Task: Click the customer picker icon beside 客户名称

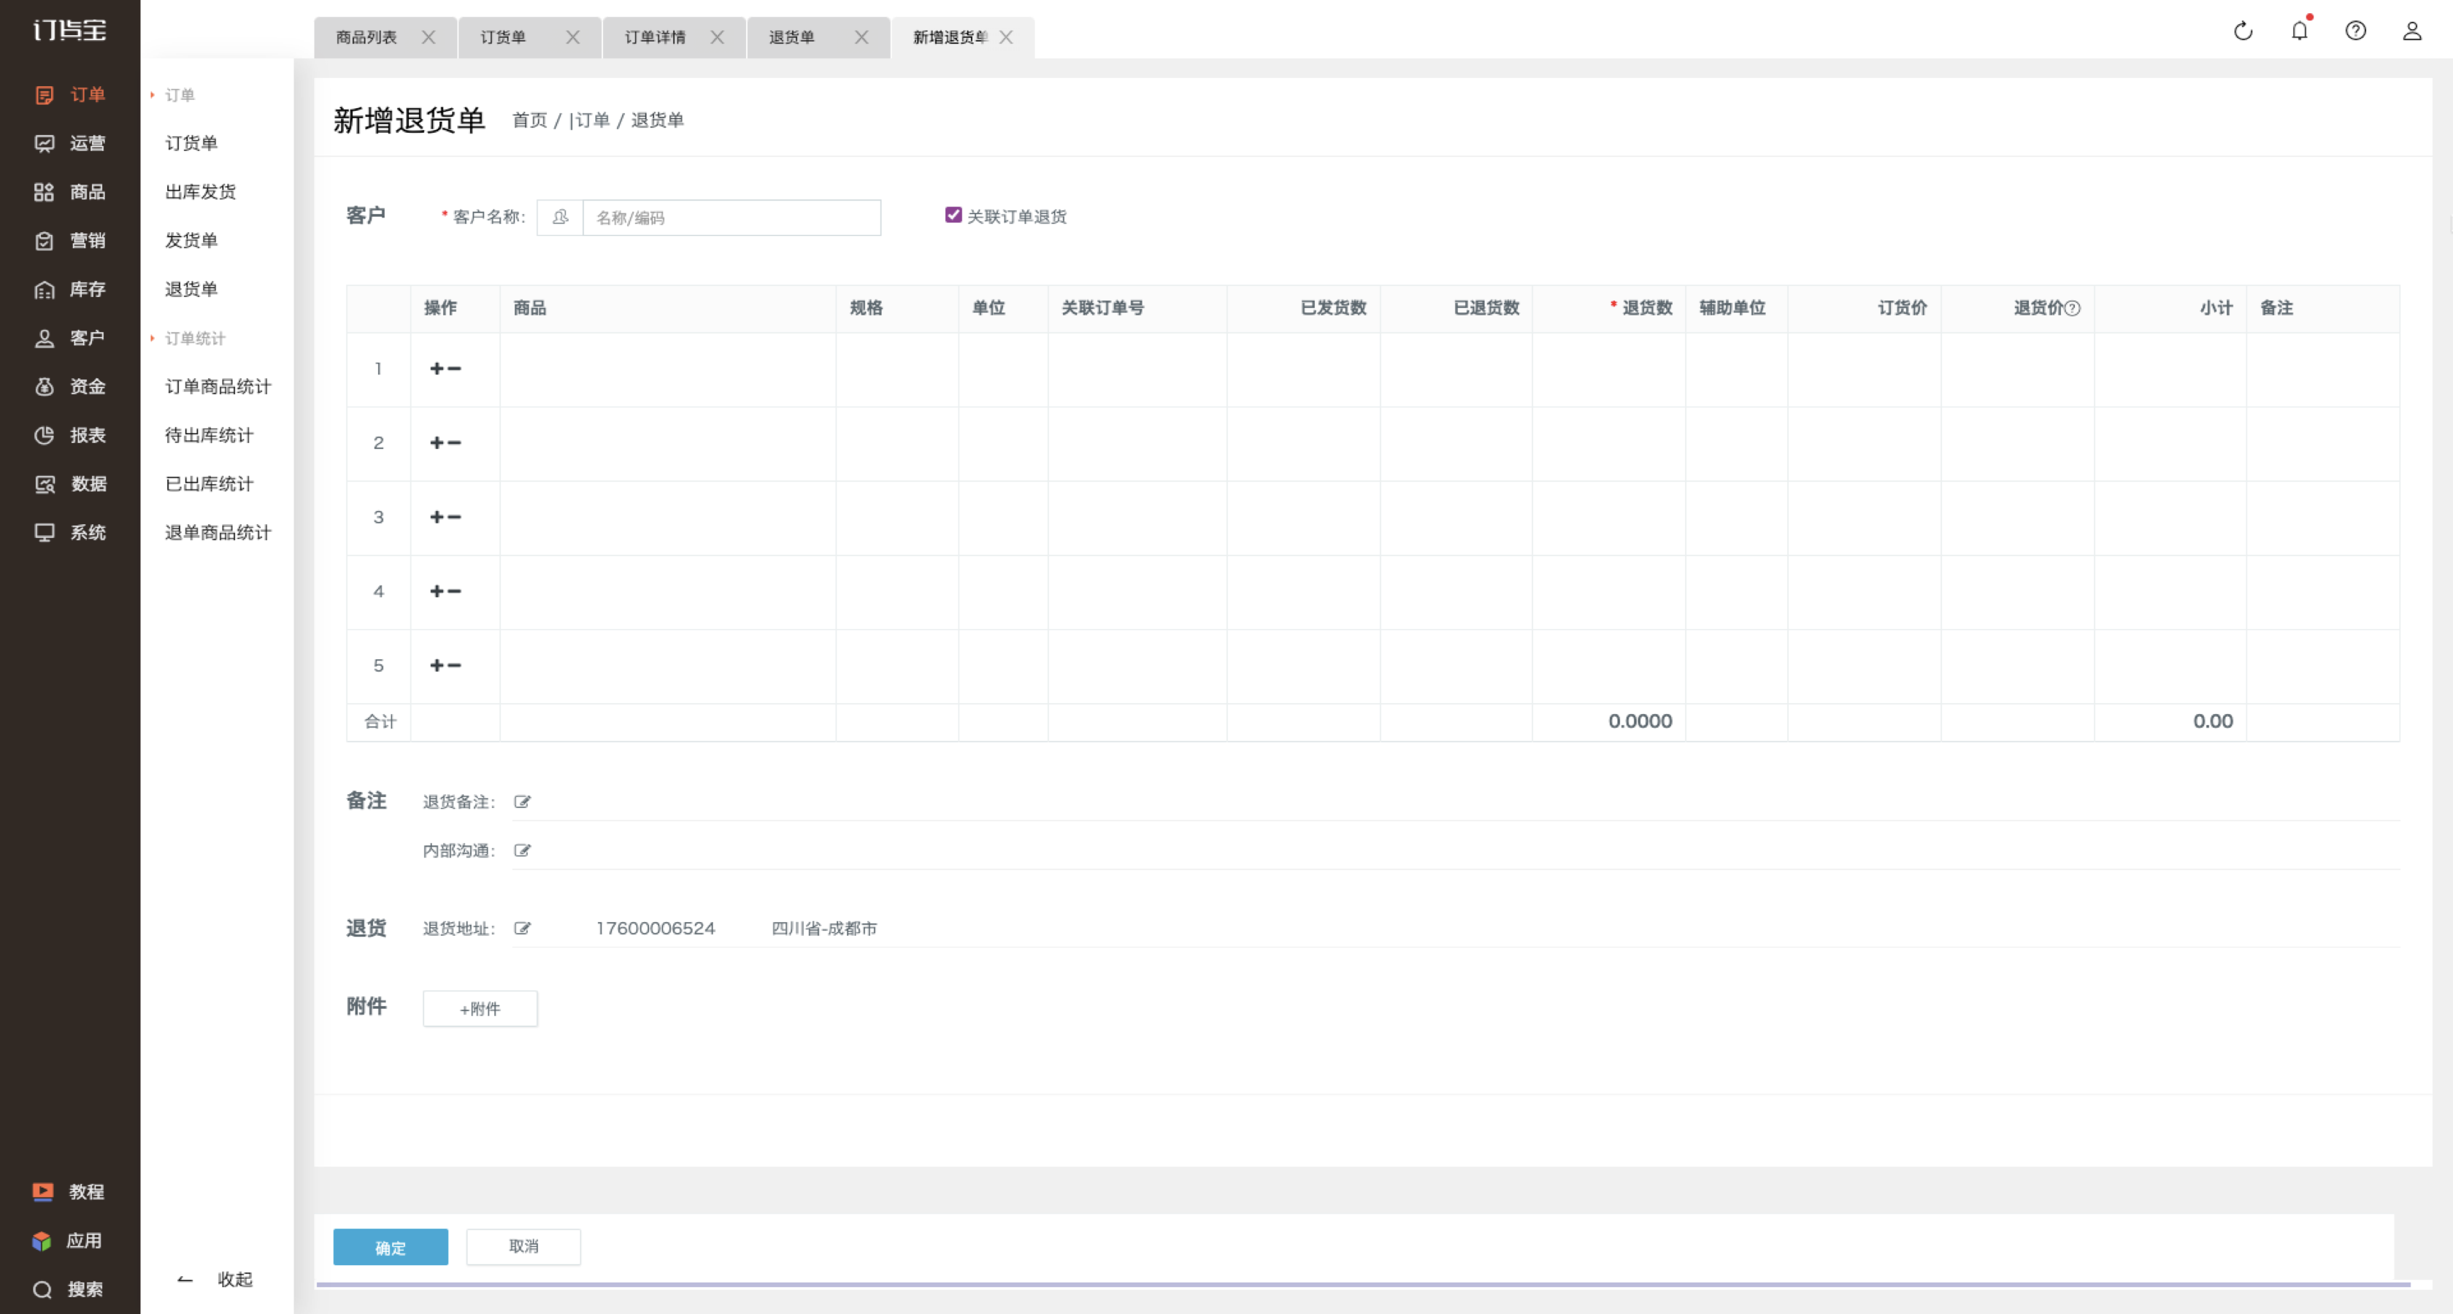Action: [x=560, y=217]
